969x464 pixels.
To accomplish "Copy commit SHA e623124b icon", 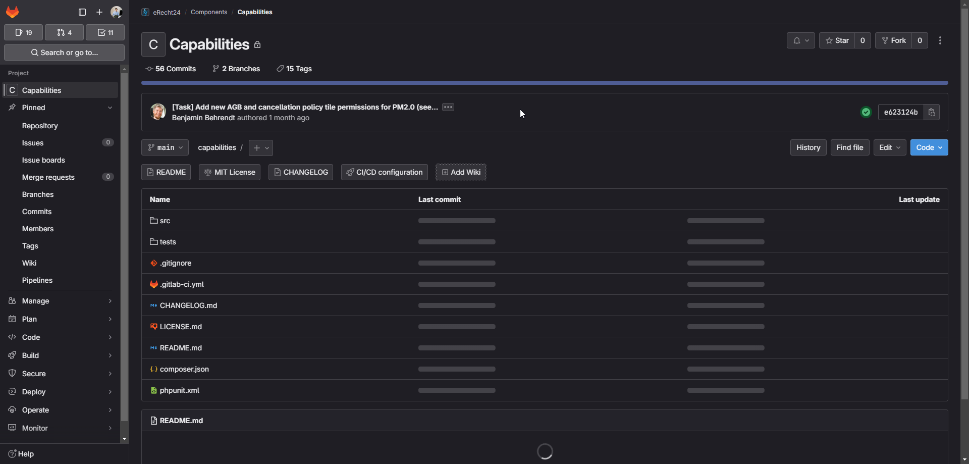I will [932, 112].
